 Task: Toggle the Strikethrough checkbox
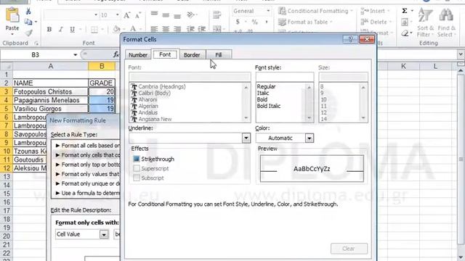point(137,159)
